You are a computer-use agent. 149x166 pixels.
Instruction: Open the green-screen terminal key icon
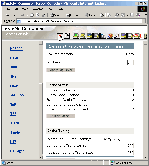(76, 36)
